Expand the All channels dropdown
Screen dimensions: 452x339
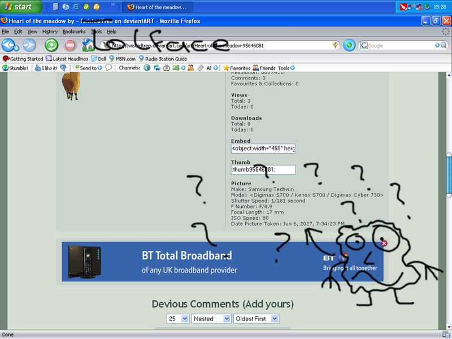(x=215, y=68)
